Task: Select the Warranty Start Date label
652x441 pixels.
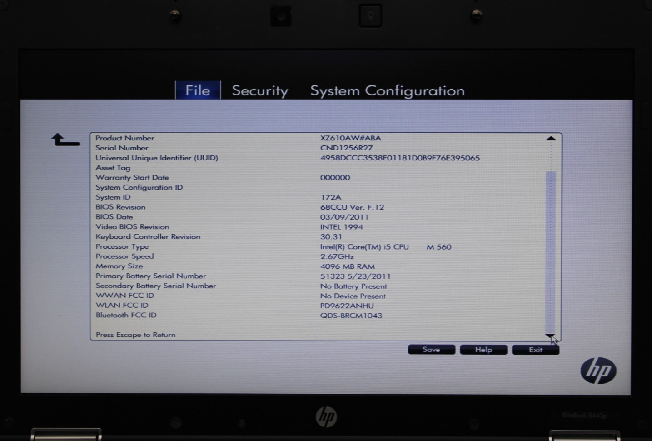Action: (x=132, y=178)
